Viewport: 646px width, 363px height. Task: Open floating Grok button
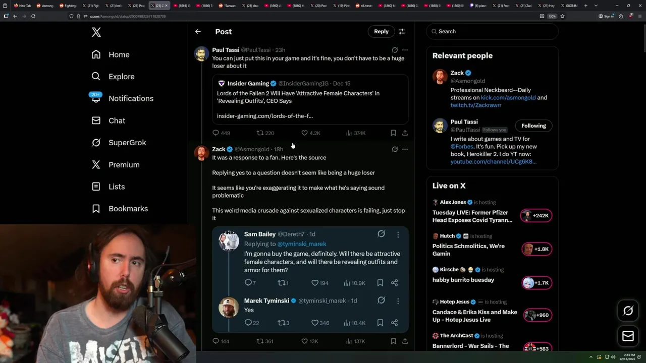(628, 311)
